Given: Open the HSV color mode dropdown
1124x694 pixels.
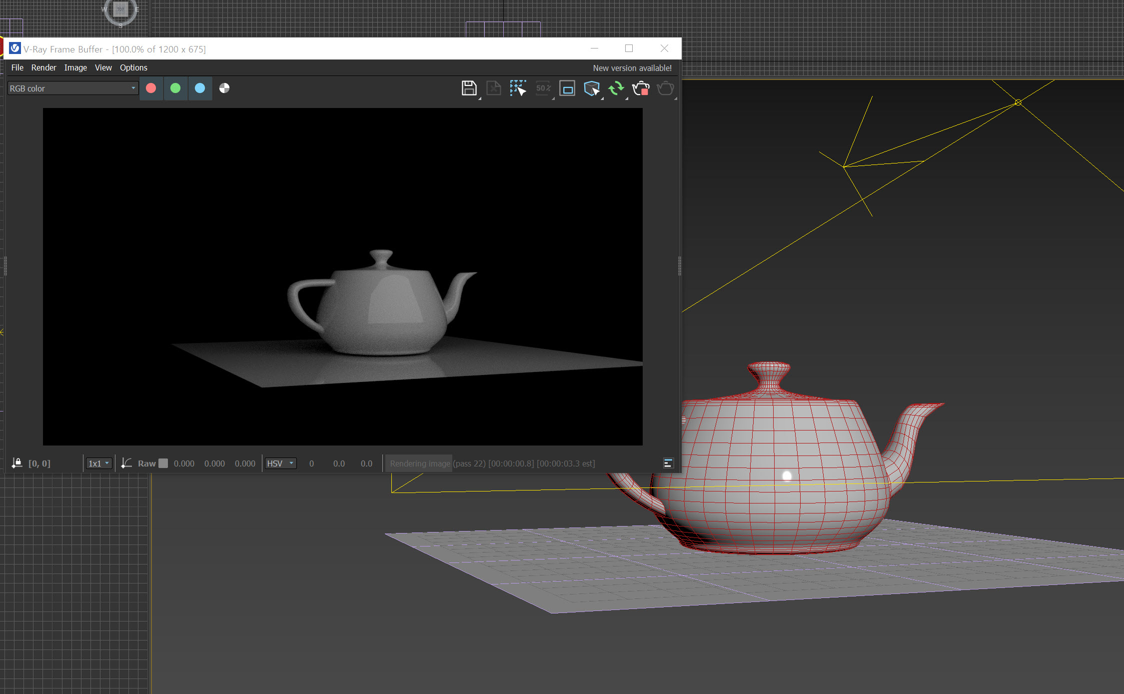Looking at the screenshot, I should (280, 463).
